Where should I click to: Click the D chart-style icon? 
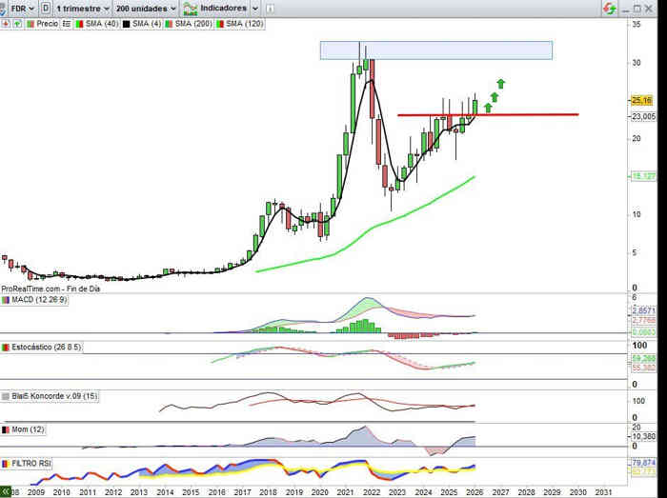click(x=45, y=8)
